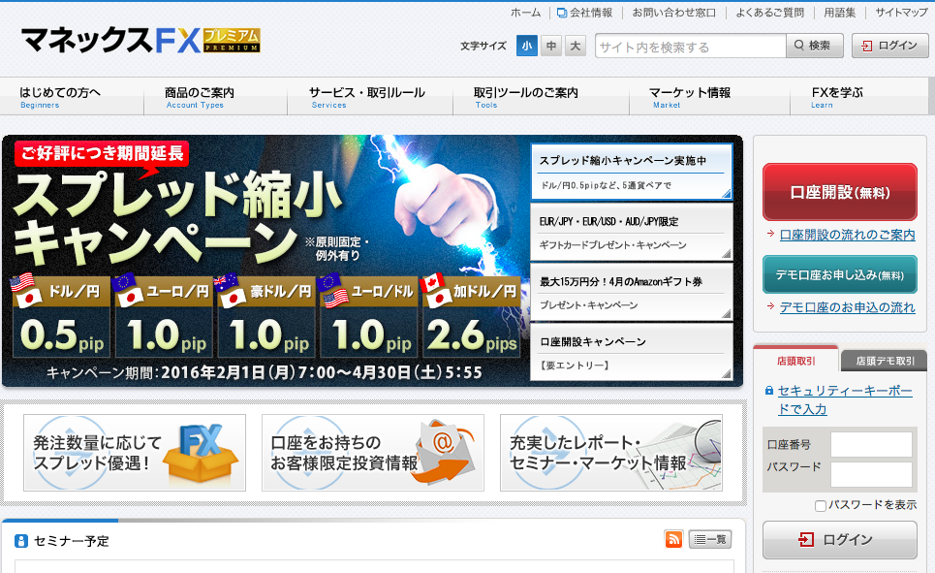
Task: Open the デモ口座のお申込の流れ link
Action: (847, 307)
